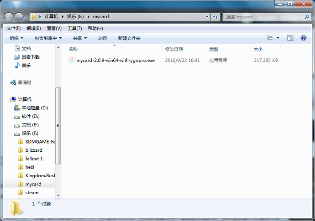Select the mycard exe file icon
315x221 pixels.
coord(72,60)
